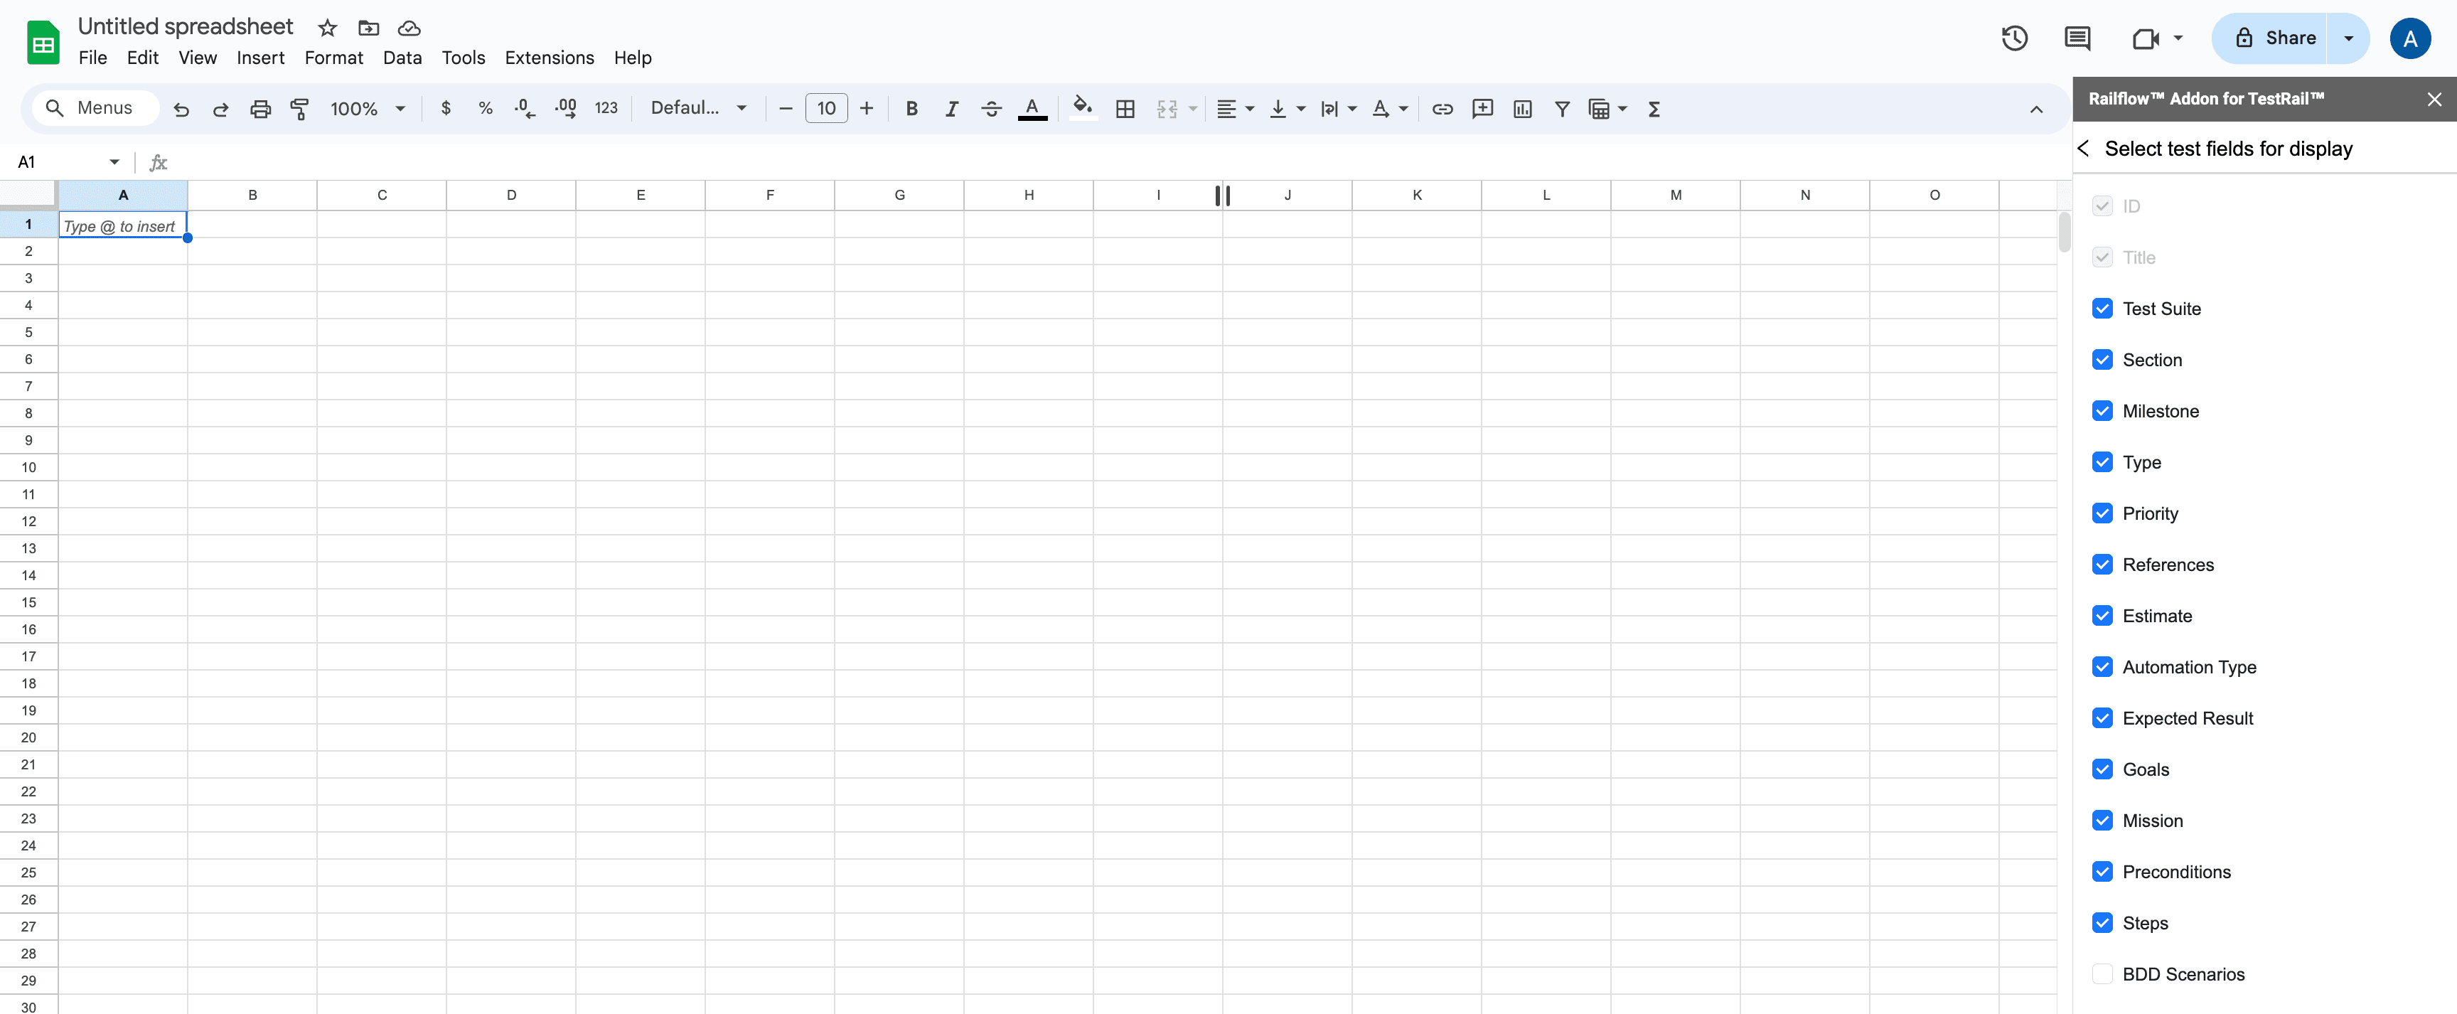This screenshot has height=1014, width=2457.
Task: Close the Railflow Addon sidebar
Action: click(2434, 100)
